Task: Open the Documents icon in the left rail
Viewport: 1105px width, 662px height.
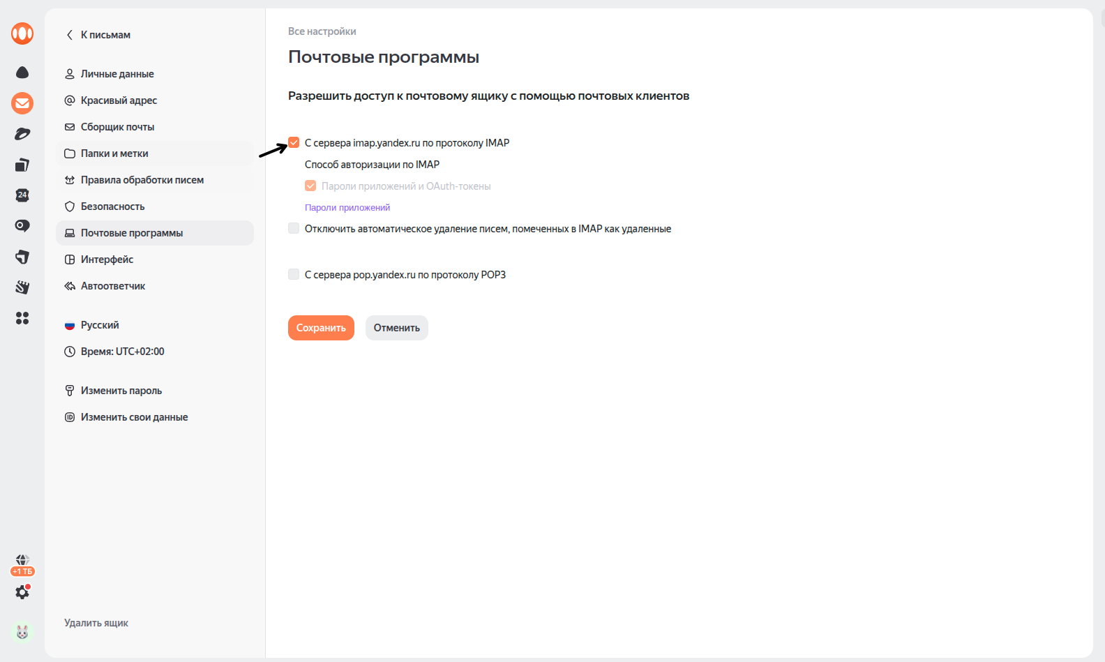Action: tap(22, 165)
